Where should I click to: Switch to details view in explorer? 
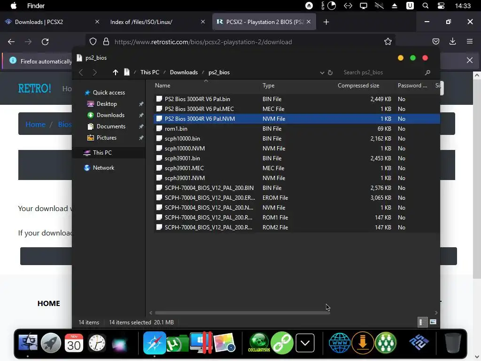[x=422, y=322]
